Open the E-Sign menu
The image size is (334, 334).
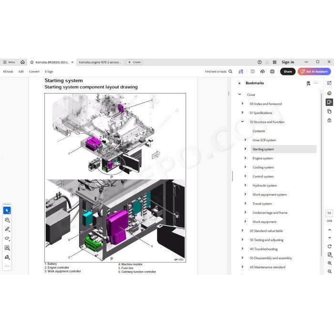tap(49, 72)
